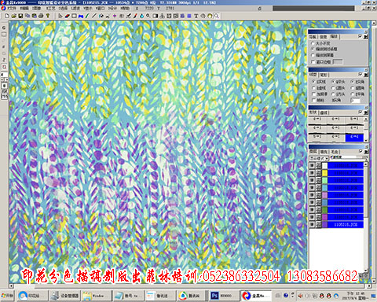Select the water drop blur tool
This screenshot has width=377, height=302.
[141, 16]
